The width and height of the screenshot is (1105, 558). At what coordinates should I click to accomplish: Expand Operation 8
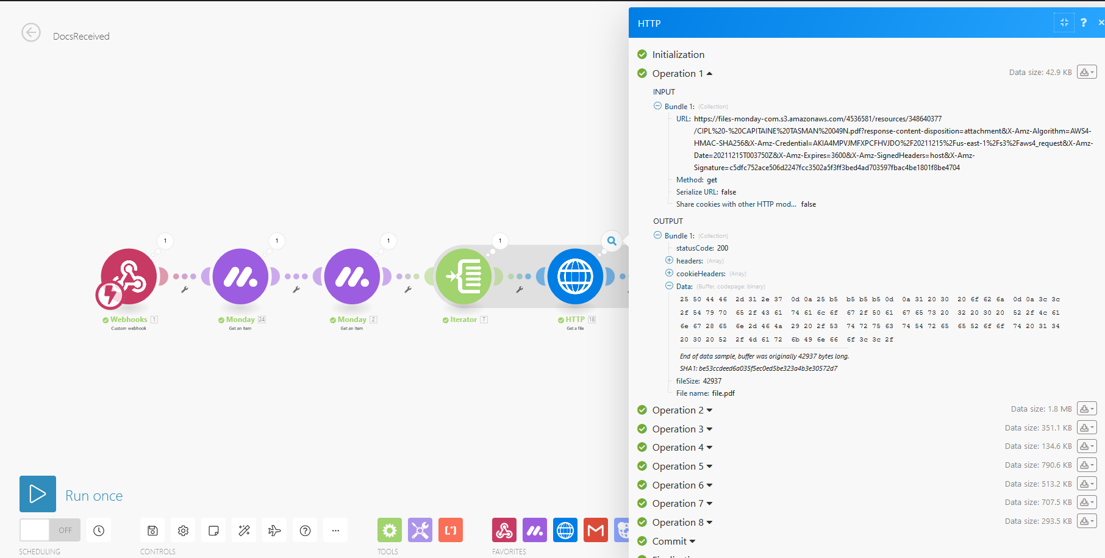coord(682,523)
